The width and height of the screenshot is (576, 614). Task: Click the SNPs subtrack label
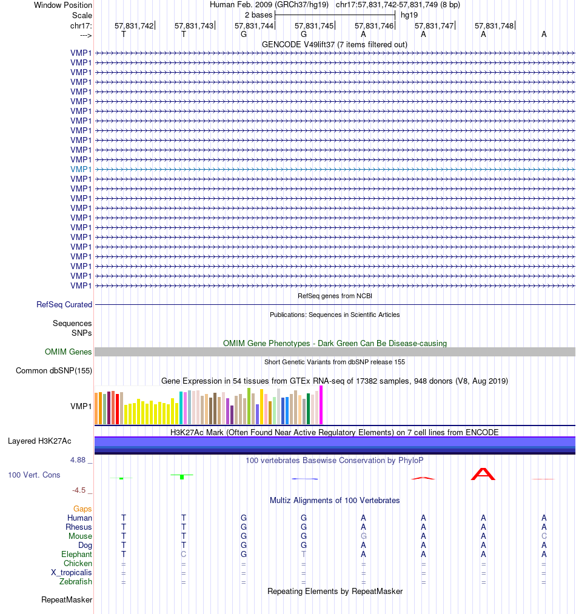click(x=81, y=333)
